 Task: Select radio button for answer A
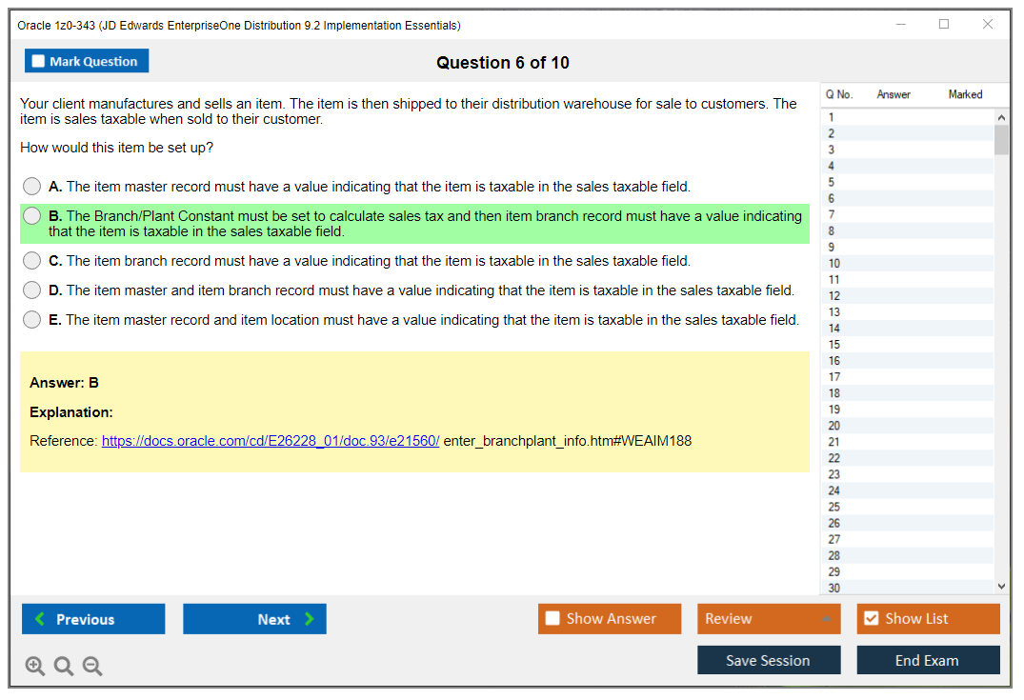coord(32,187)
